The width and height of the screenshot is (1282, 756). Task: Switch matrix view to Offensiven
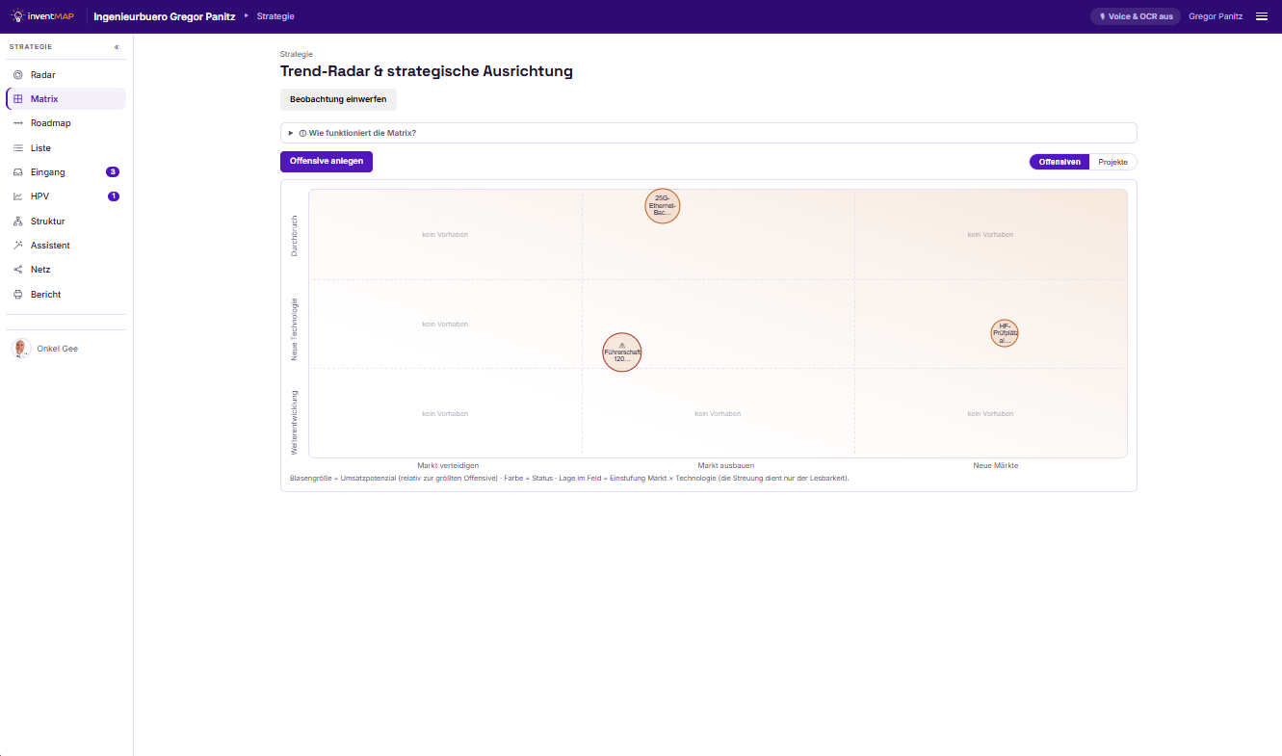[x=1060, y=162]
